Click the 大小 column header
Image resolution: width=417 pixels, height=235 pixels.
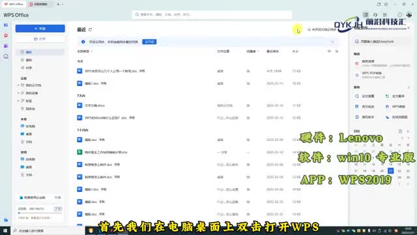pyautogui.click(x=295, y=51)
